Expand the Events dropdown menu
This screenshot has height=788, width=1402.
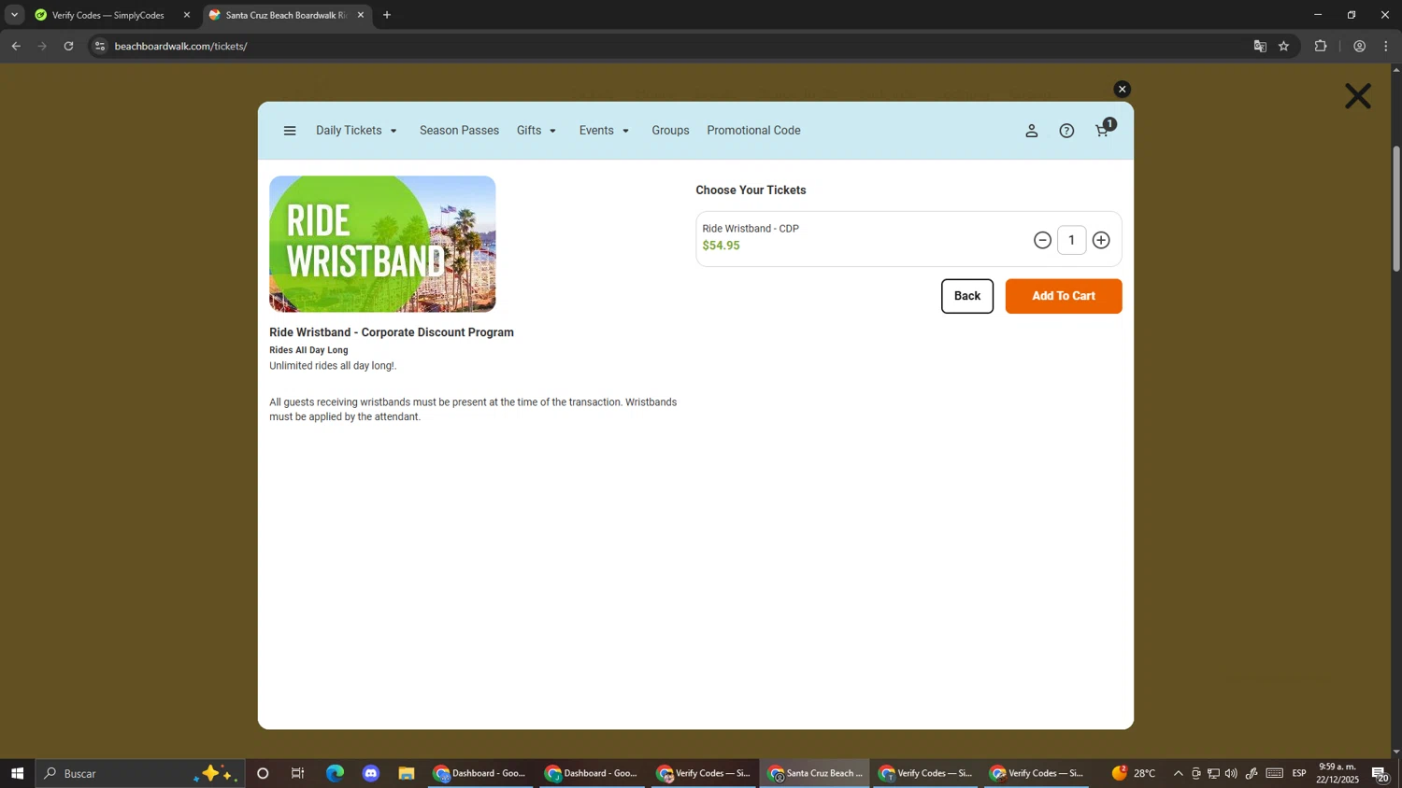(x=604, y=131)
